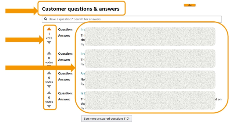Downvote the first question with 1 vote
The height and width of the screenshot is (123, 229).
coord(49,43)
